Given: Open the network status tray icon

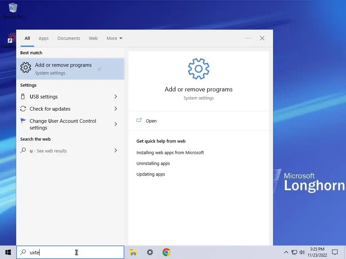Looking at the screenshot, I should click(294, 252).
